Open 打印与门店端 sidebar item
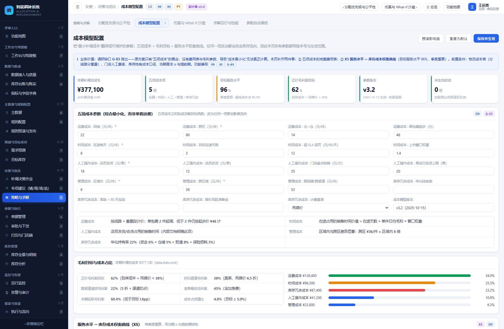This screenshot has width=504, height=329. (x=34, y=235)
